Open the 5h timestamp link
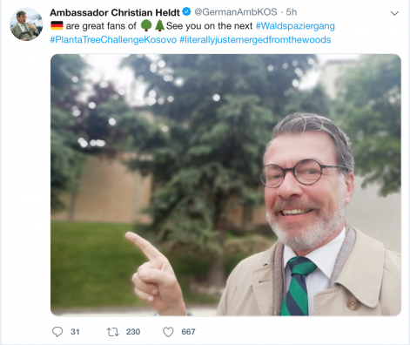 (292, 12)
